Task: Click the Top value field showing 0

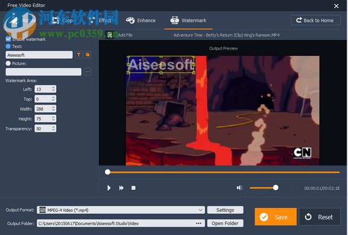Action: click(x=43, y=99)
